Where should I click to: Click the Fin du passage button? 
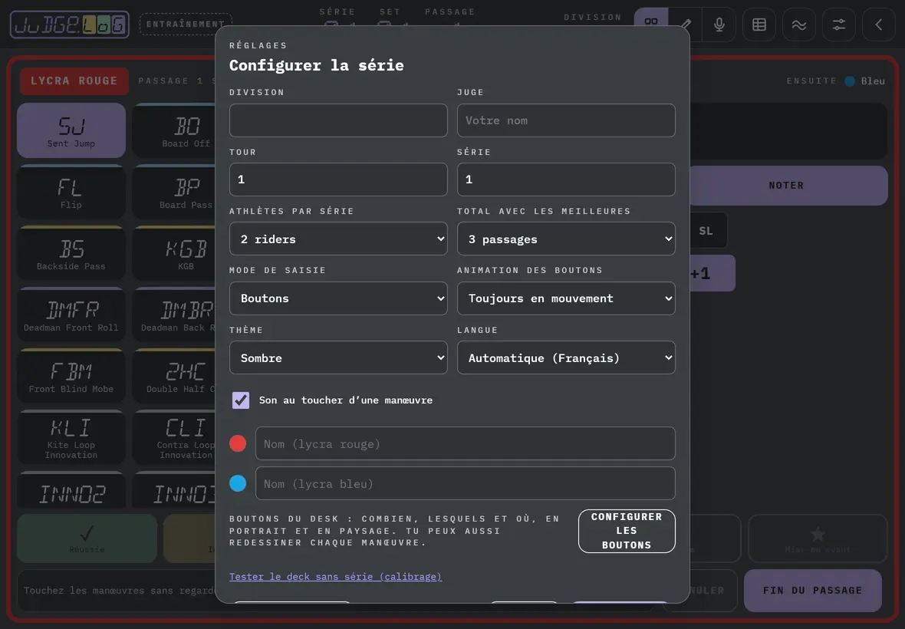pos(813,591)
